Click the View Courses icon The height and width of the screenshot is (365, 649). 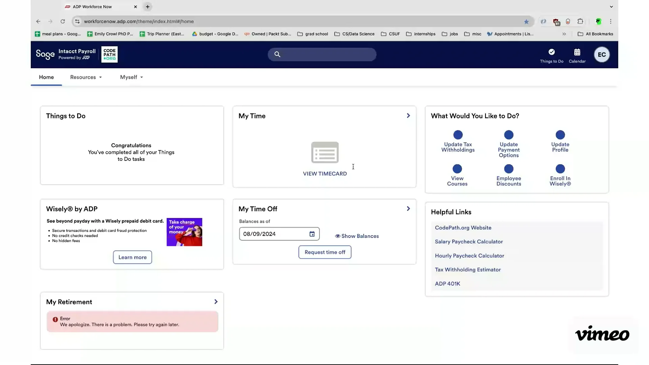[457, 169]
